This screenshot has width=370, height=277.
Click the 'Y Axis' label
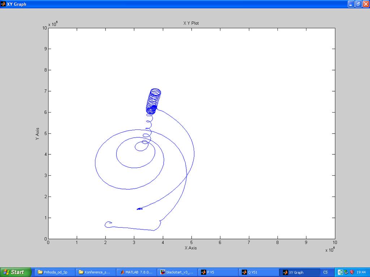pyautogui.click(x=37, y=134)
